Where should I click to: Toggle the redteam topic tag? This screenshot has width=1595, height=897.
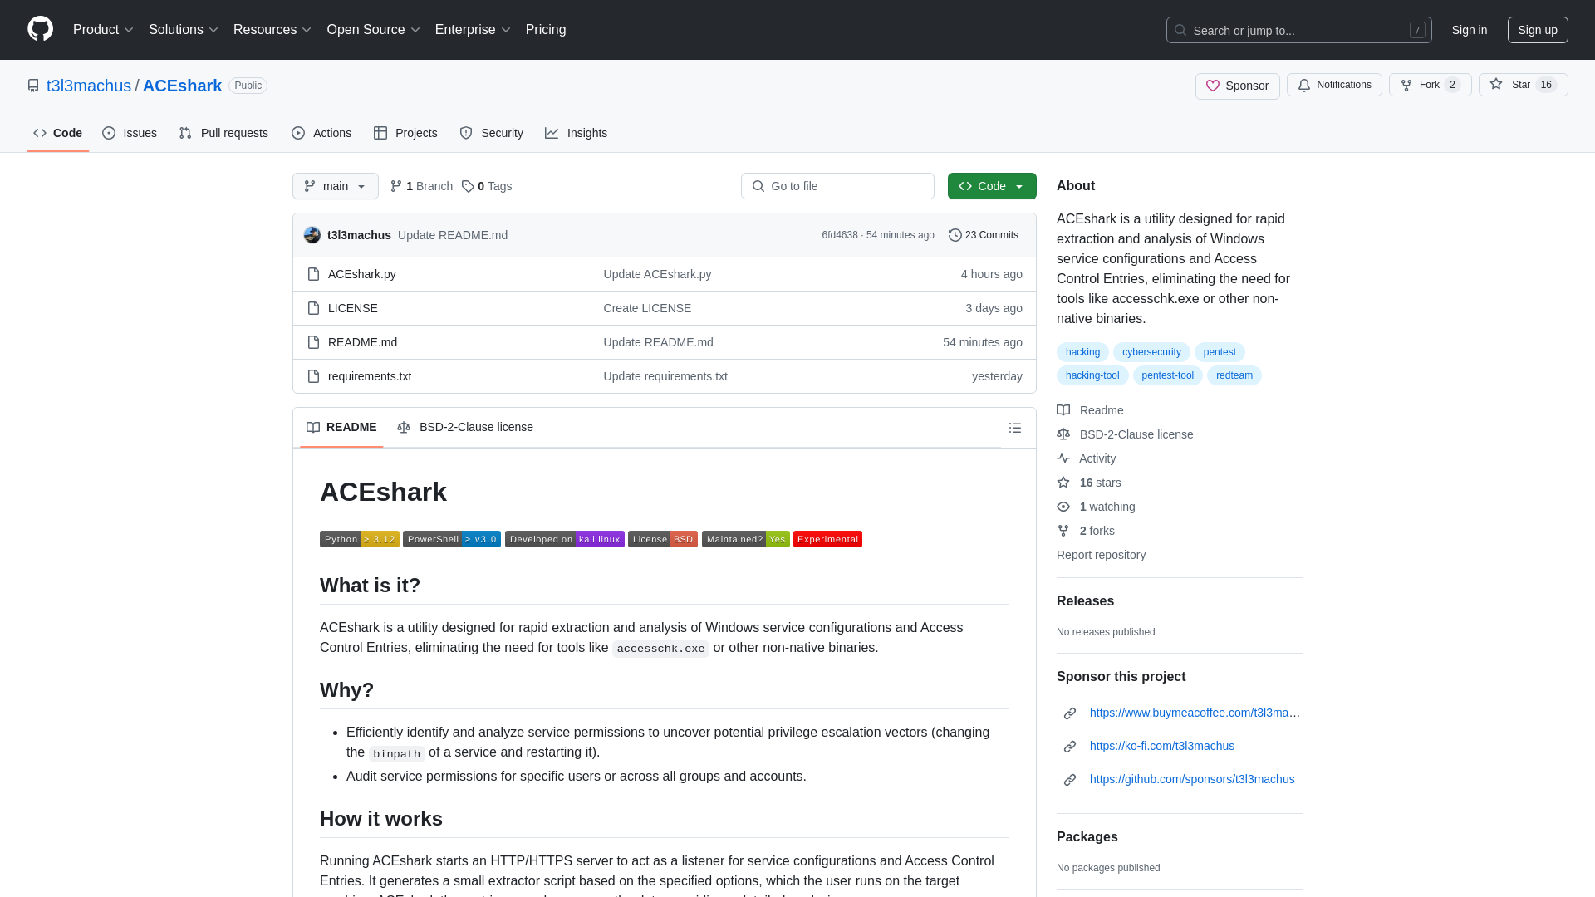point(1234,375)
